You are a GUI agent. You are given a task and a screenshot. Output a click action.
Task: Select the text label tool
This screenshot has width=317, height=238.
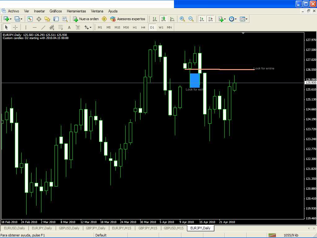coord(78,27)
